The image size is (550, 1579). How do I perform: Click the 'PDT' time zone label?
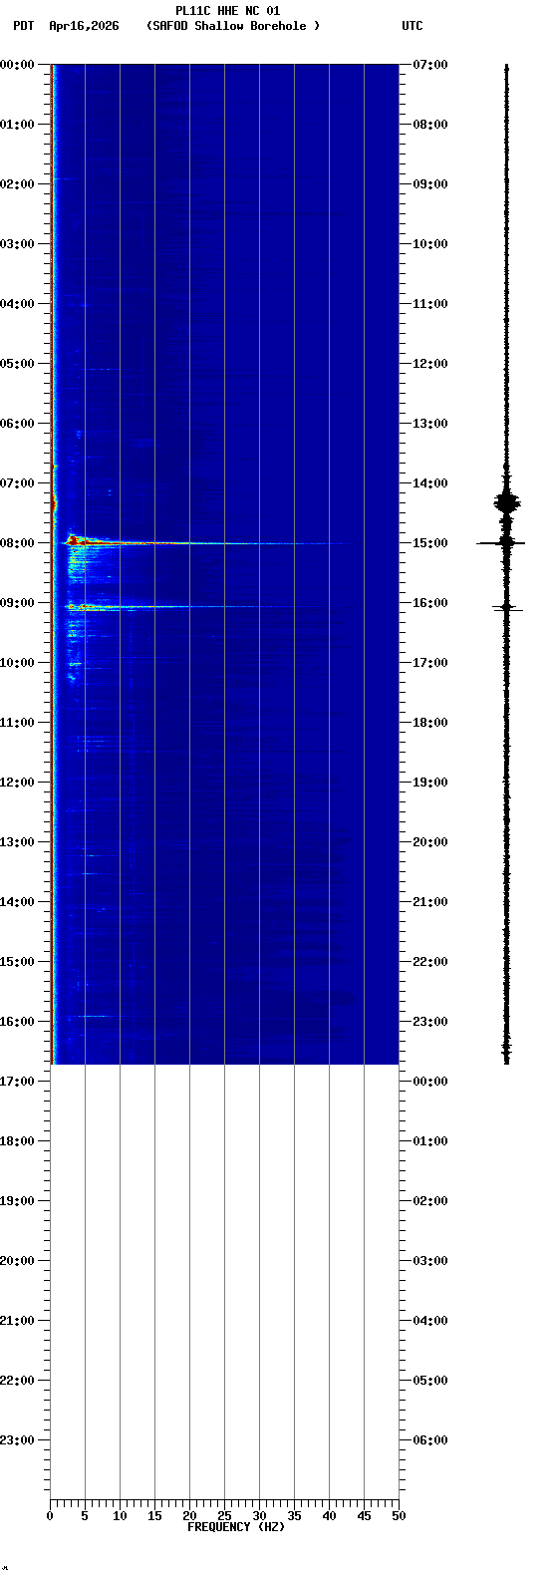23,26
